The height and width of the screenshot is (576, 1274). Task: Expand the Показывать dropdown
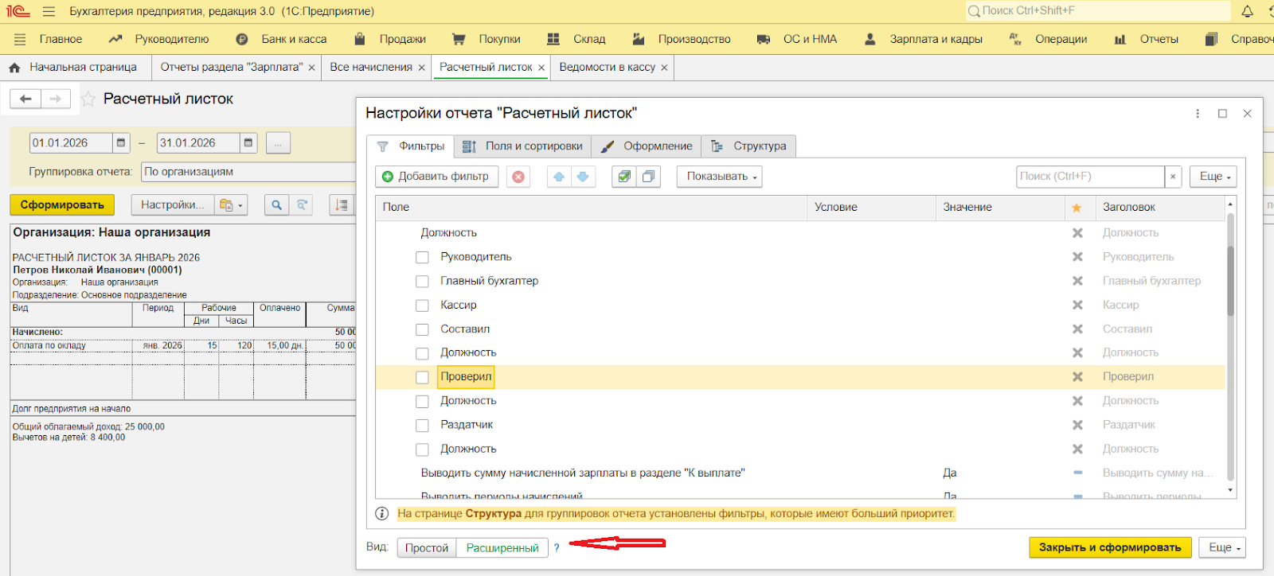(719, 177)
